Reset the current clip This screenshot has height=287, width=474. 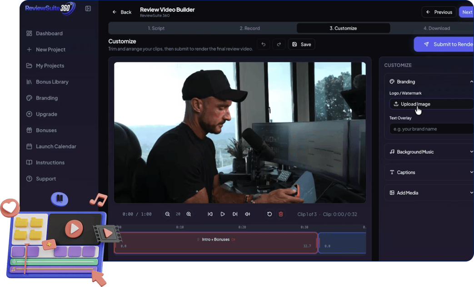(x=269, y=214)
